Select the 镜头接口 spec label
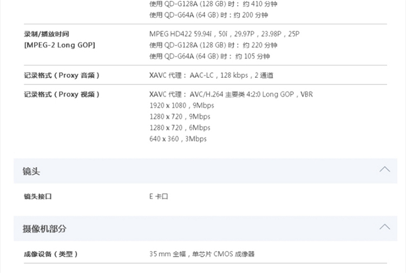 [x=38, y=196]
